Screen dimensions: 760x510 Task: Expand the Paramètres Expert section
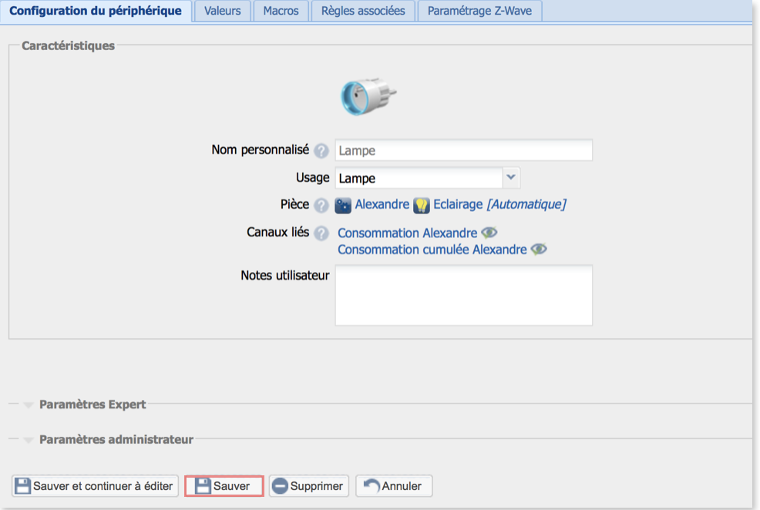pyautogui.click(x=92, y=404)
